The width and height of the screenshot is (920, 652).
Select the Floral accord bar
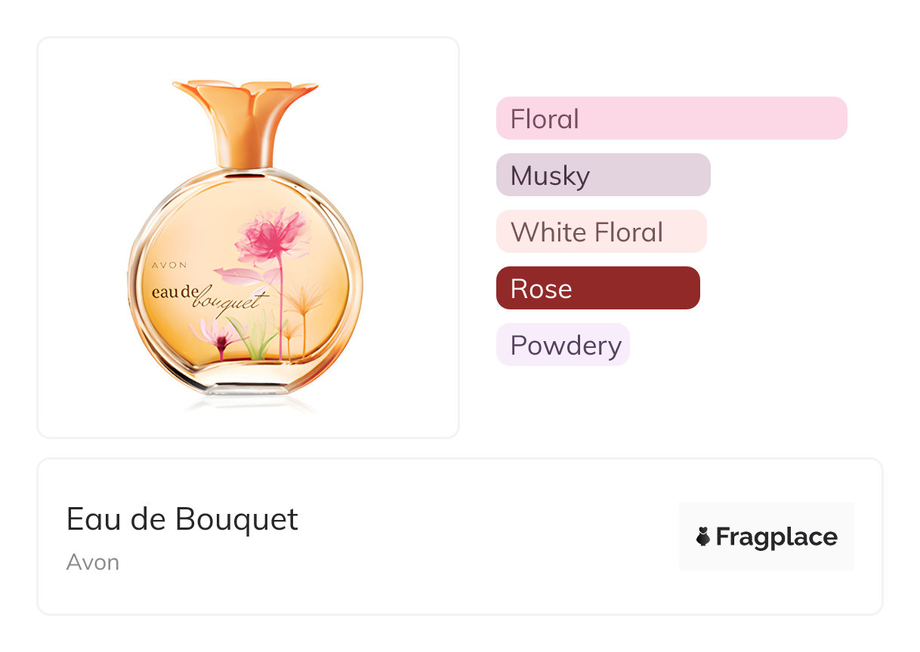(x=671, y=118)
